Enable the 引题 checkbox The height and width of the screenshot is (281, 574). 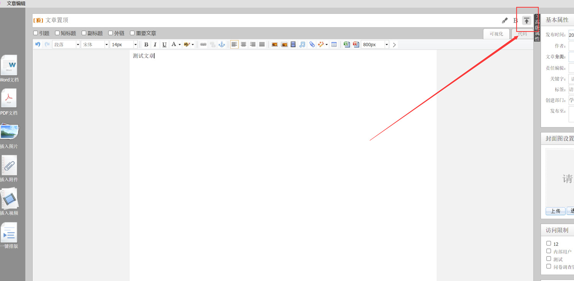click(36, 33)
